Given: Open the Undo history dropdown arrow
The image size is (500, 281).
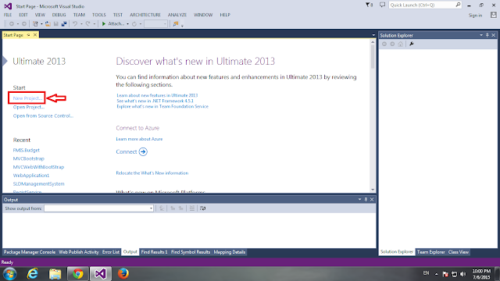Looking at the screenshot, I should (81, 24).
